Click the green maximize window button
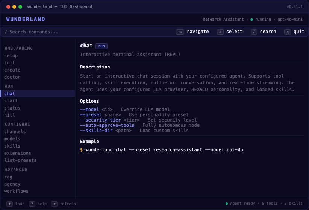The width and height of the screenshot is (309, 210). point(20,7)
